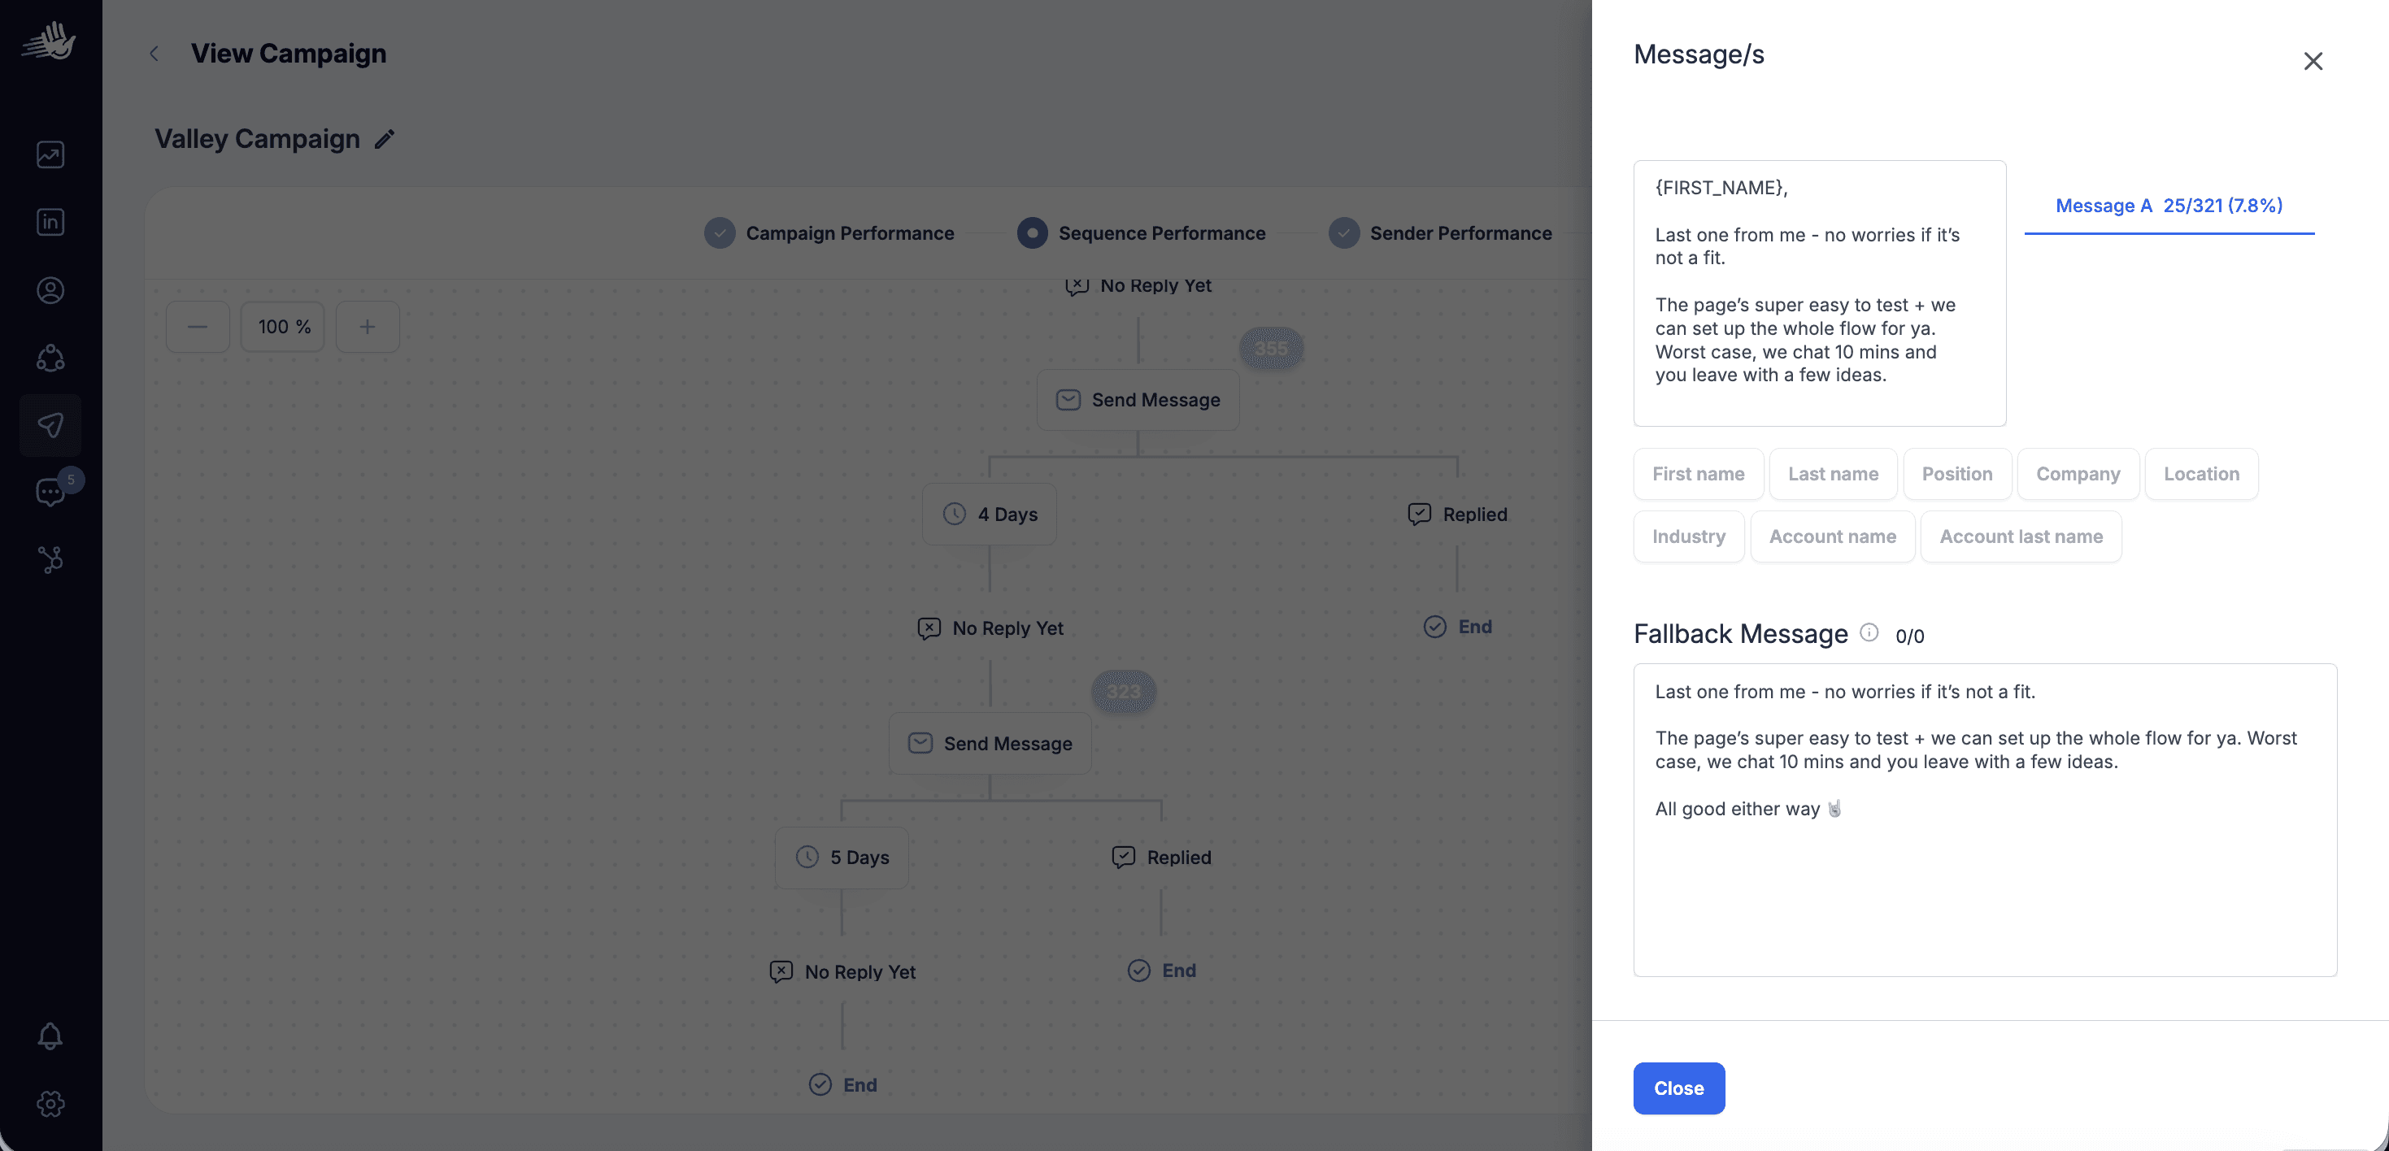
Task: Zoom in with the plus button
Action: point(368,327)
